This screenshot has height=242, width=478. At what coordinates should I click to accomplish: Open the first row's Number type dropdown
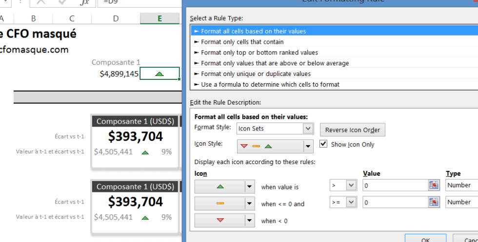point(461,185)
